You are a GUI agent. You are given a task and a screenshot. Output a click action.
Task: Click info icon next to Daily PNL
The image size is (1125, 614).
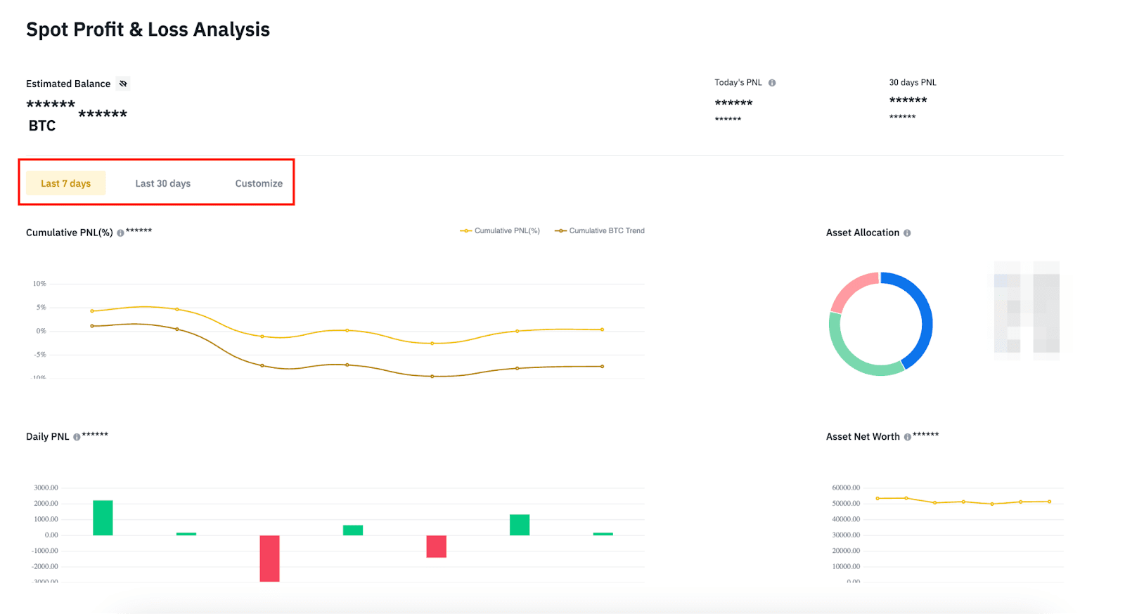(x=77, y=437)
